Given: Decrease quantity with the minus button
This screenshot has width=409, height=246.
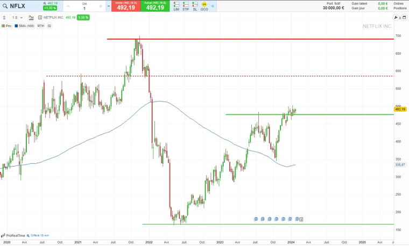Looking at the screenshot, I should pos(68,6).
